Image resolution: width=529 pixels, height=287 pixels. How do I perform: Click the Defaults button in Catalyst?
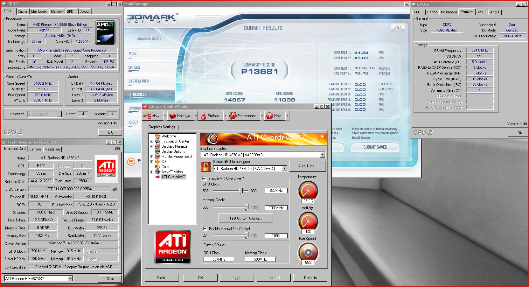click(310, 278)
